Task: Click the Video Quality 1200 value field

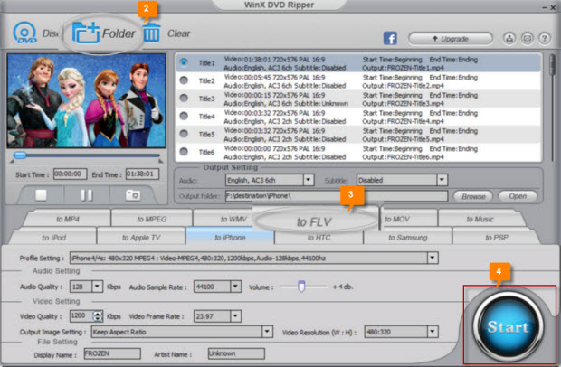Action: click(x=81, y=315)
